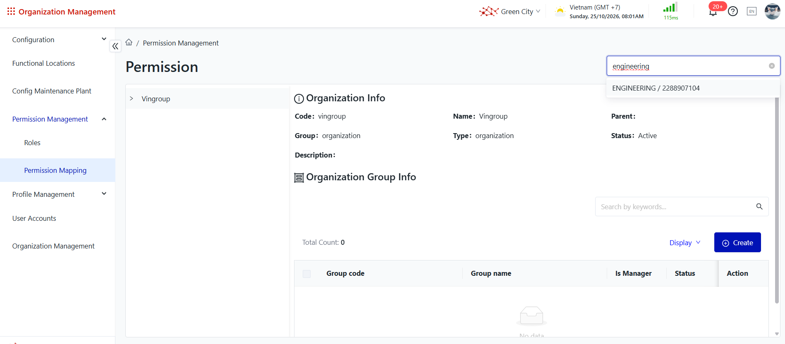
Task: Click the Status column header
Action: pos(685,273)
